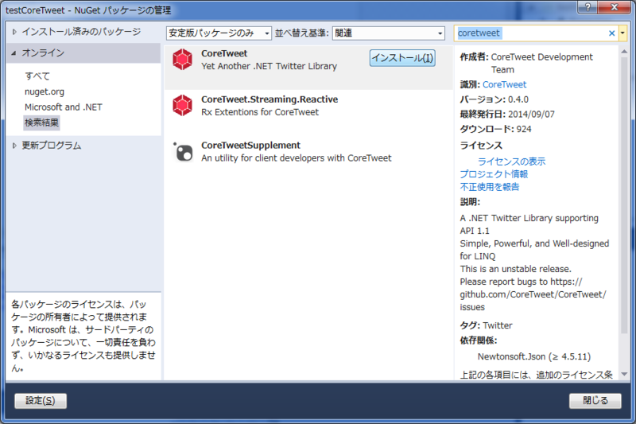Click the details pane scroll up arrow
The width and height of the screenshot is (636, 424).
pyautogui.click(x=624, y=52)
